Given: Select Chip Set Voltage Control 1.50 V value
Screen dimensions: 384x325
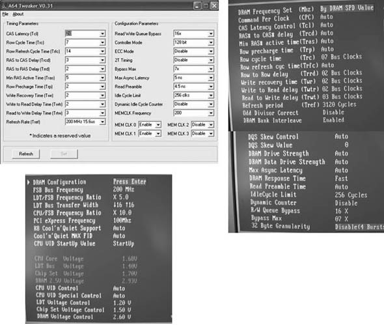Looking at the screenshot, I should 122,310.
